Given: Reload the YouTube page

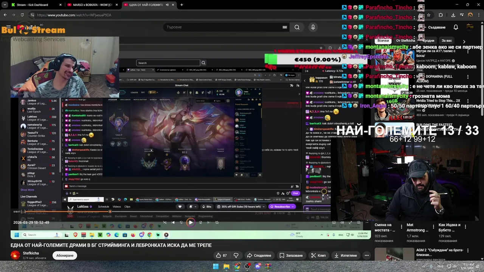Looking at the screenshot, I should [22, 15].
